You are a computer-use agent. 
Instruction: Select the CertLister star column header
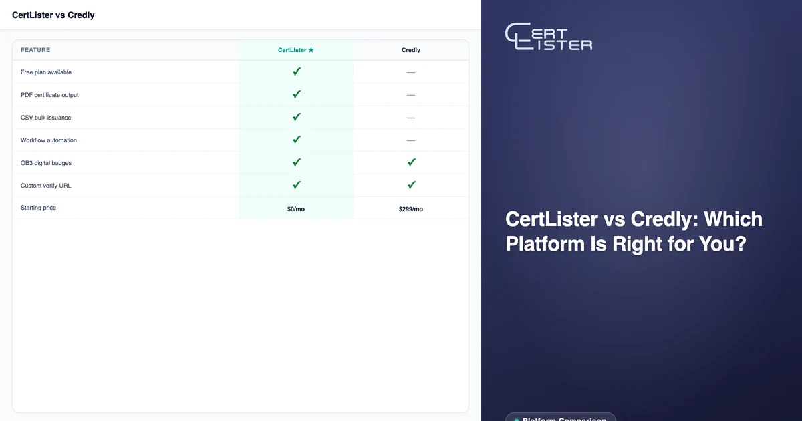[x=296, y=50]
